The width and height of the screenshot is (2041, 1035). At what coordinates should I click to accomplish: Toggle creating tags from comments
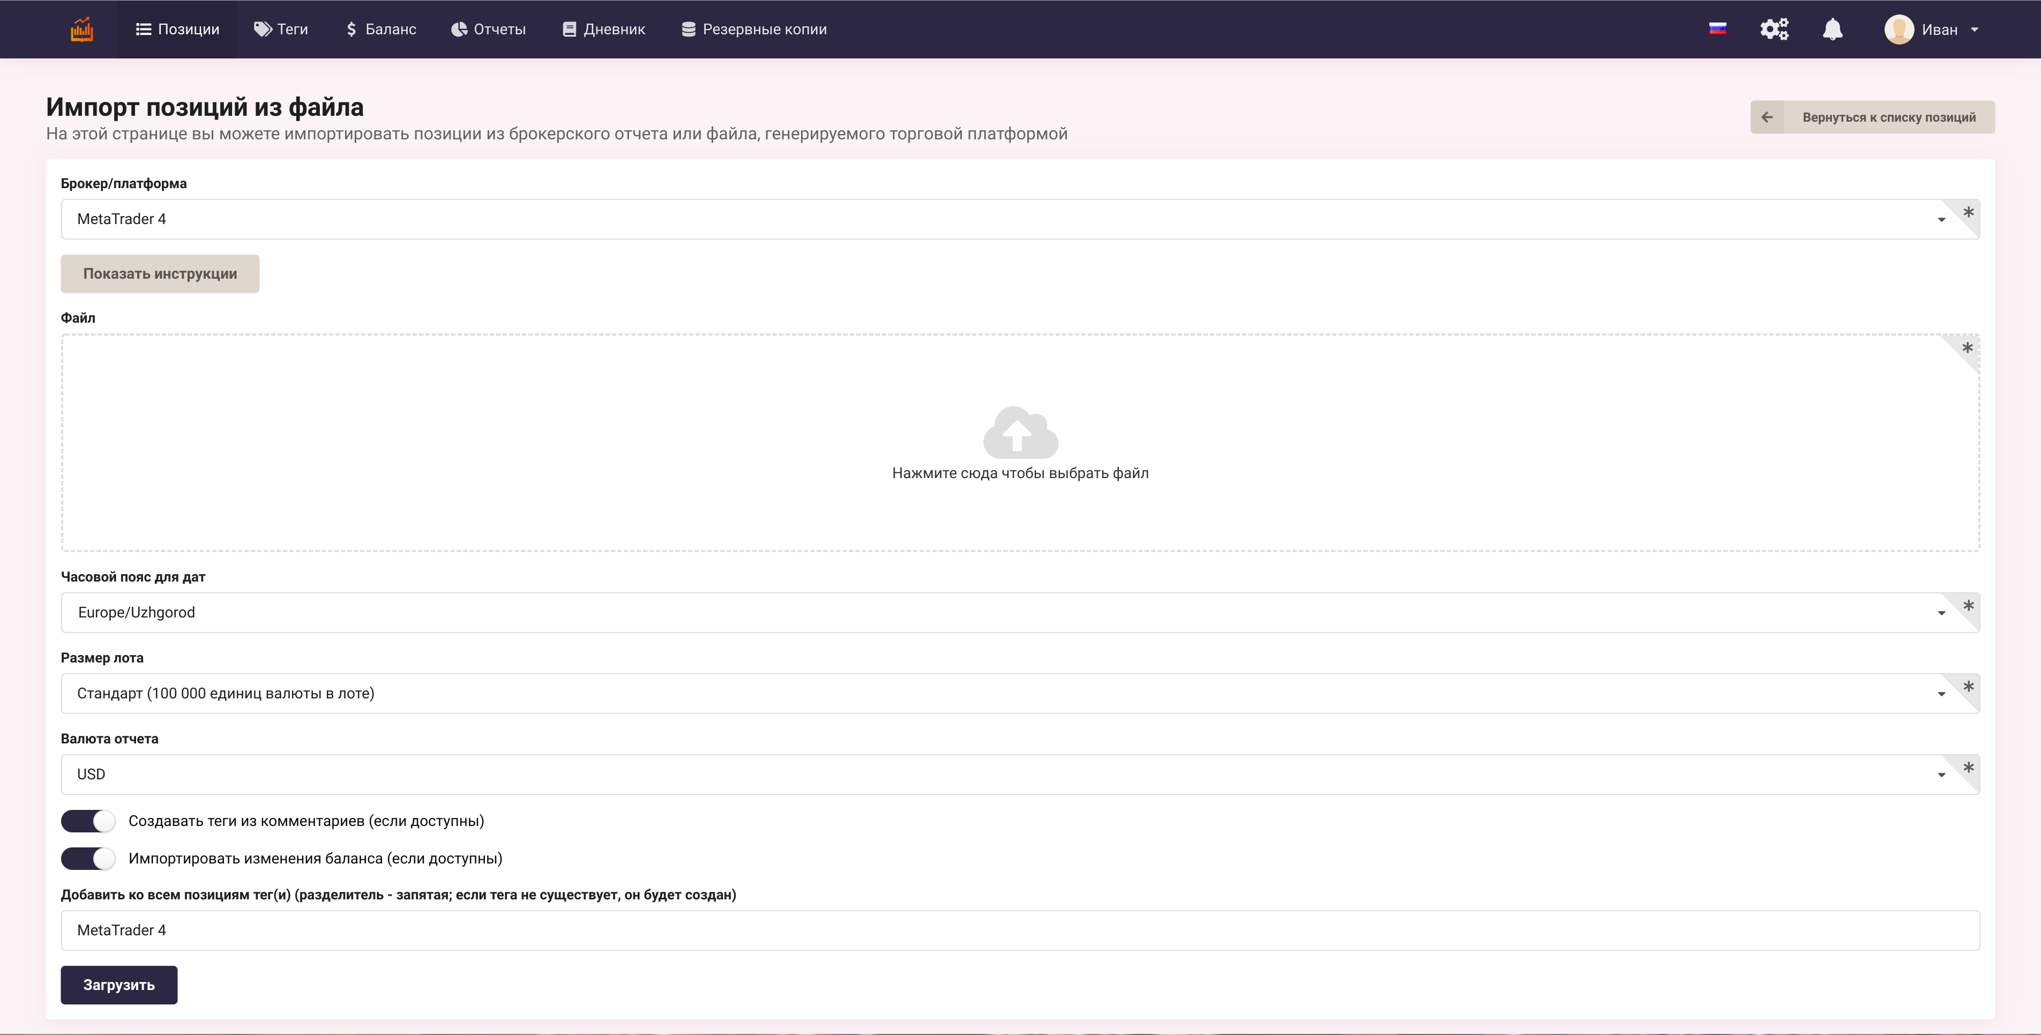(x=88, y=821)
